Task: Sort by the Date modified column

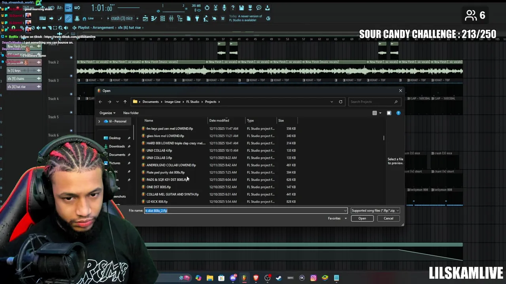Action: click(x=219, y=121)
